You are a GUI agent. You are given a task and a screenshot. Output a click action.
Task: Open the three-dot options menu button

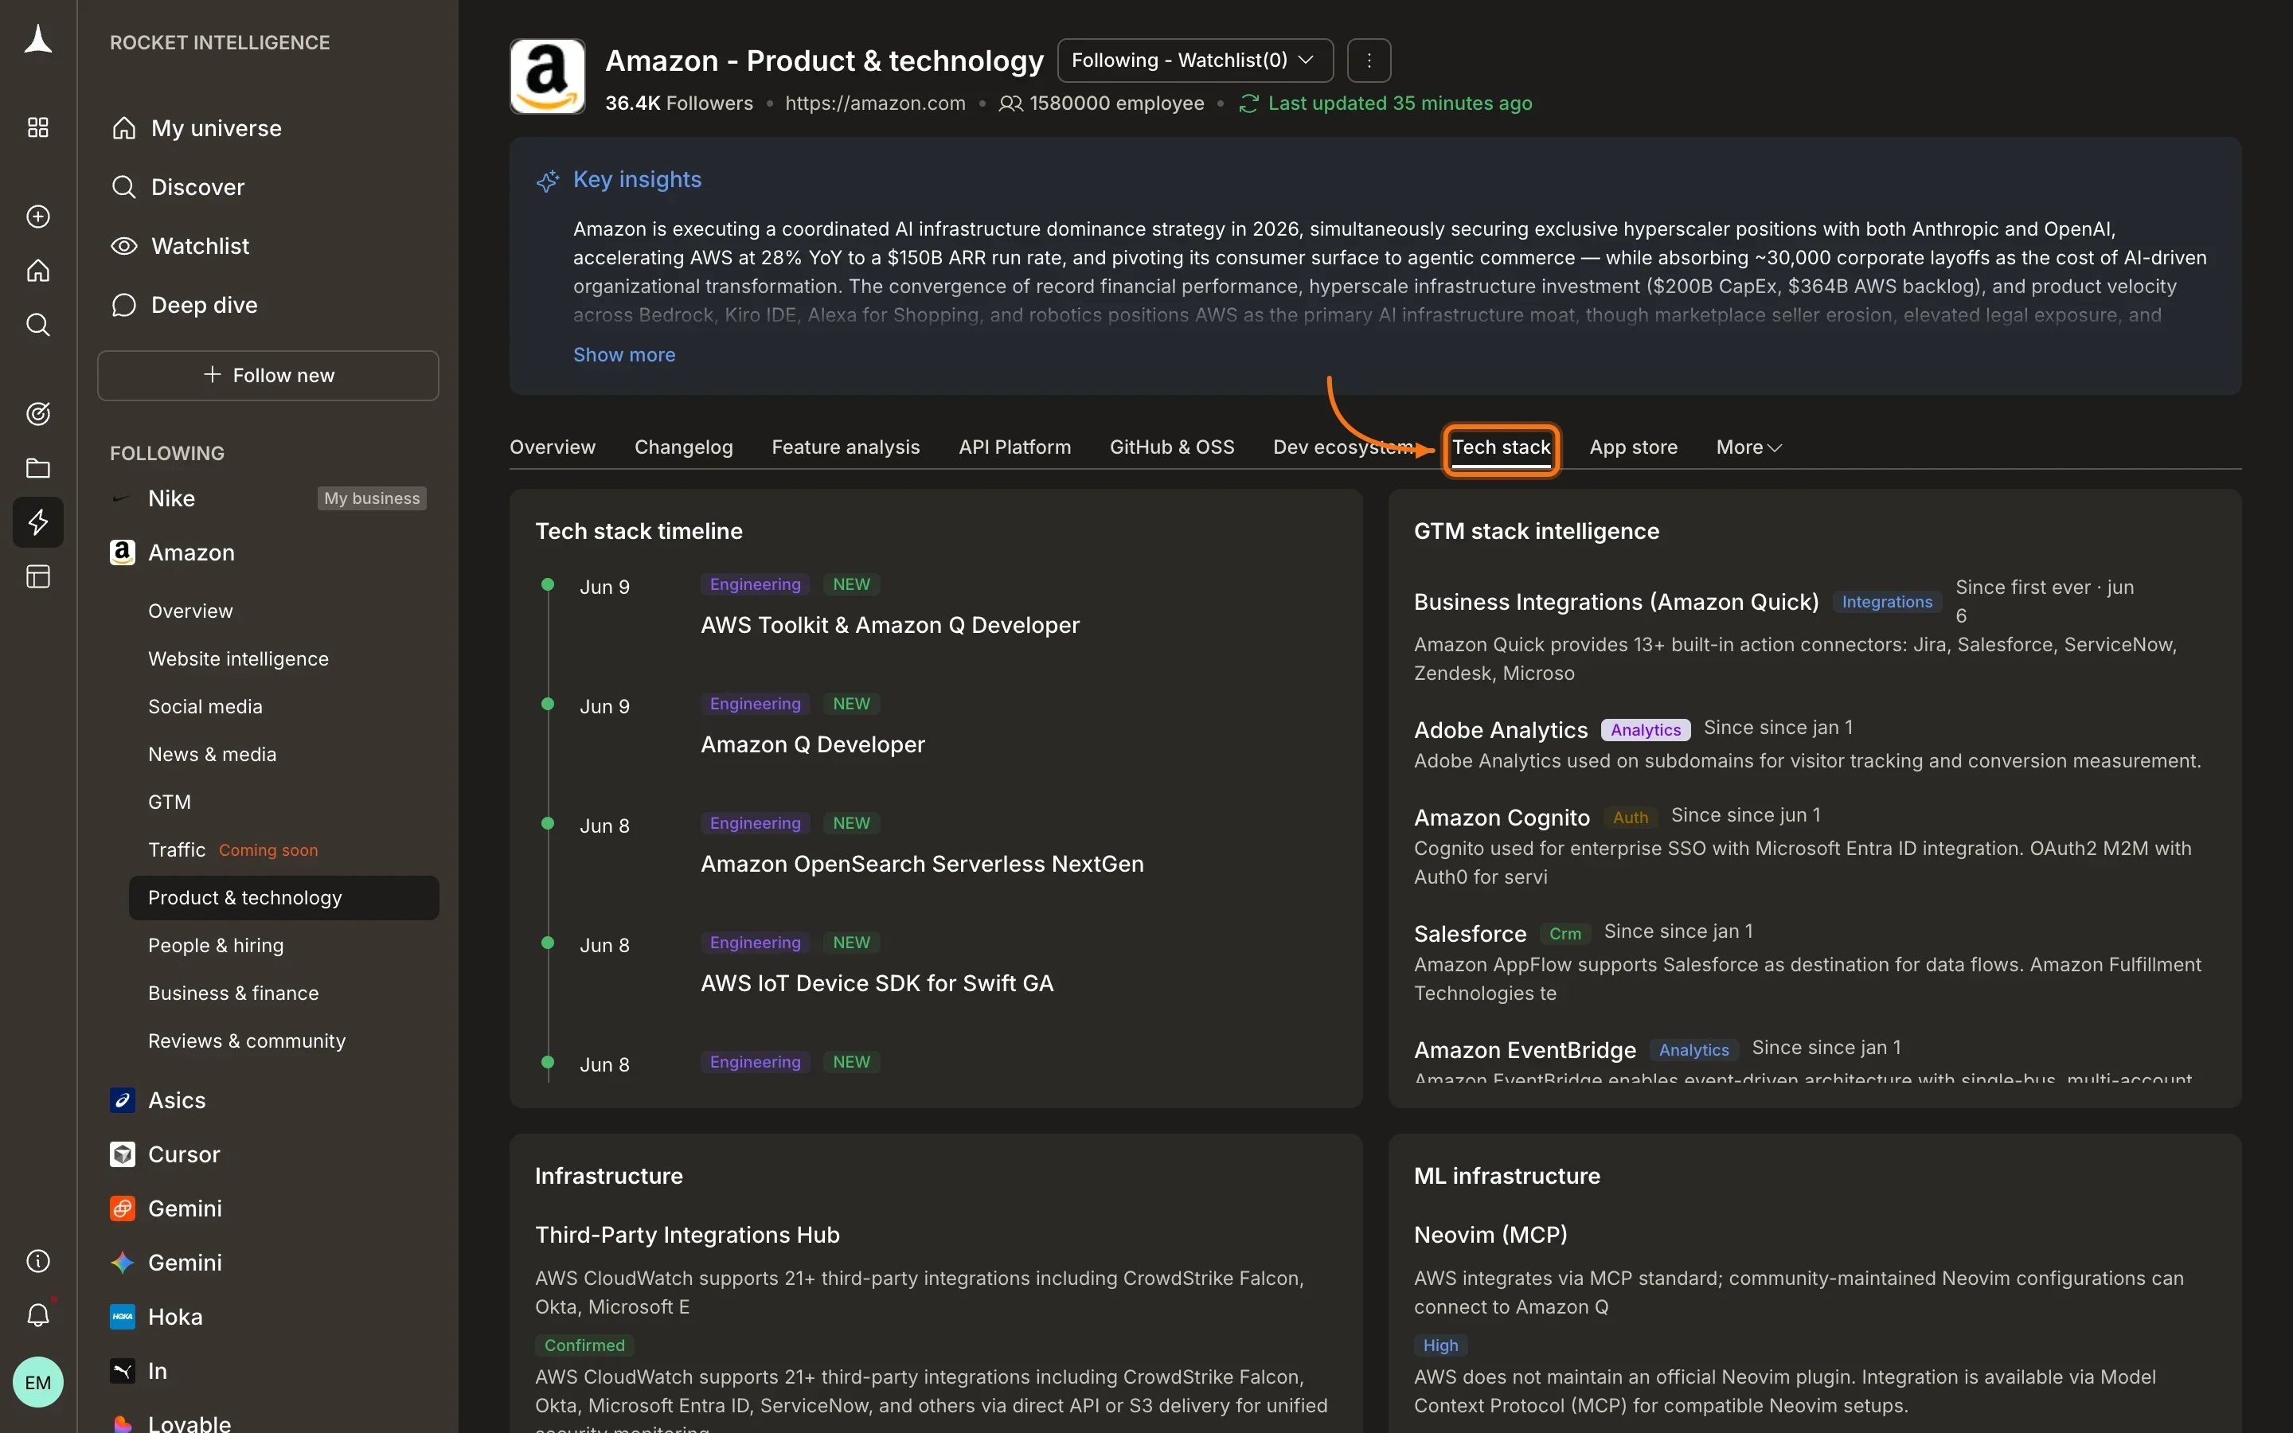1369,61
